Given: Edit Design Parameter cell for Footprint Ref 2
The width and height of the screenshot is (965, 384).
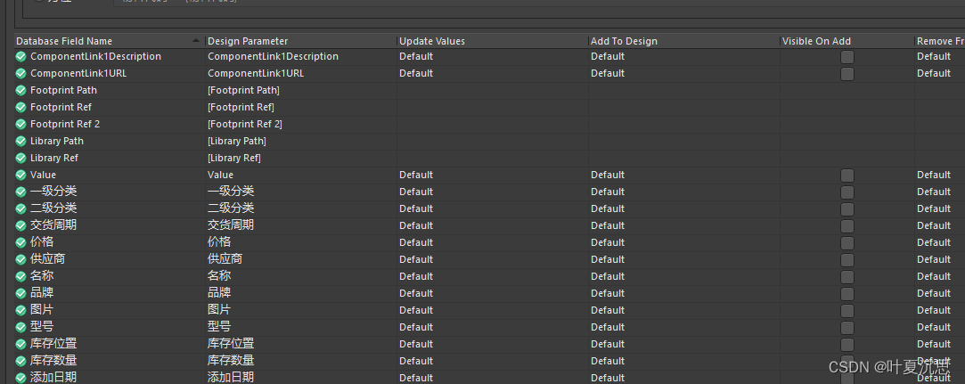Looking at the screenshot, I should (299, 124).
